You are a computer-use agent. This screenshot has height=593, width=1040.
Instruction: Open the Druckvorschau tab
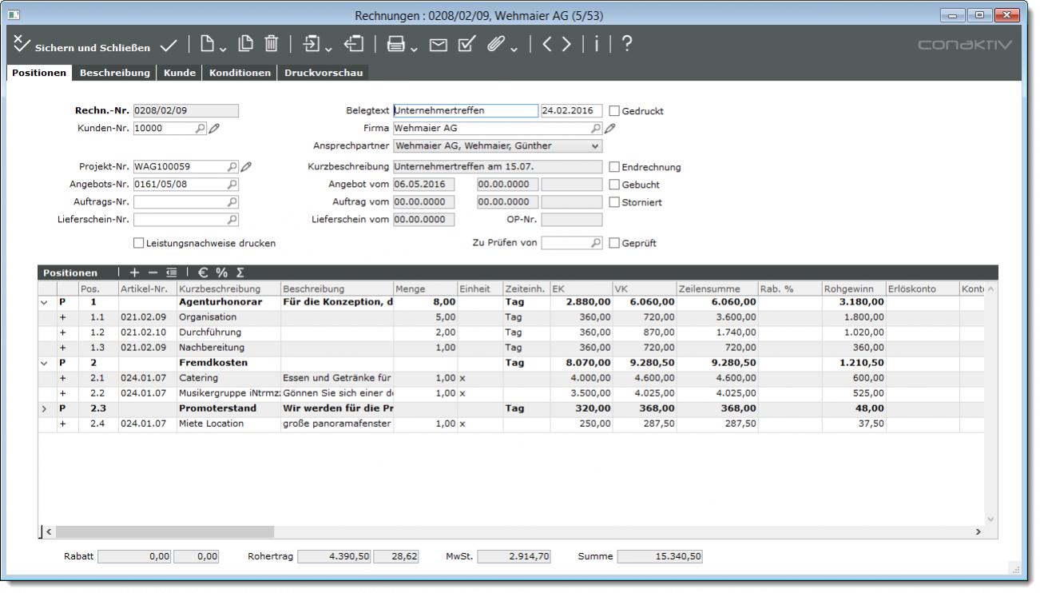coord(324,73)
